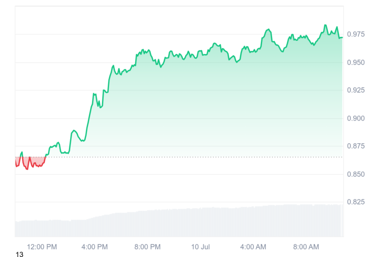Click the 0.900 price axis label
Image resolution: width=385 pixels, height=257 pixels.
coord(356,118)
